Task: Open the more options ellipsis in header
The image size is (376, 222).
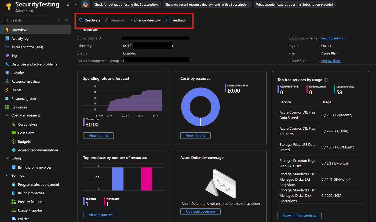Action: point(77,5)
